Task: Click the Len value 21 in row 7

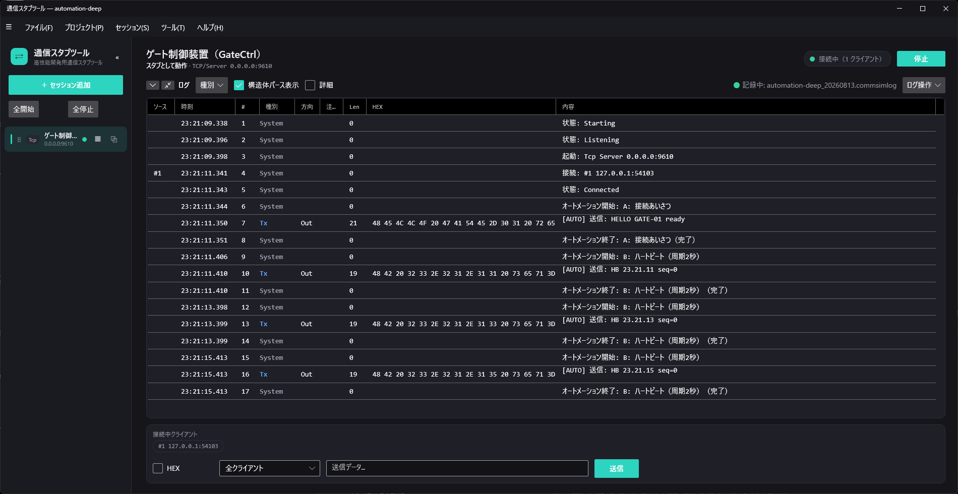Action: coord(353,223)
